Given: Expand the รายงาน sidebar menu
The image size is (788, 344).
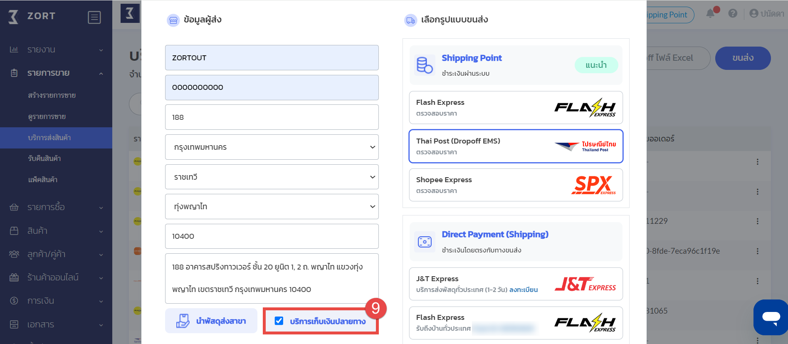Looking at the screenshot, I should coord(56,49).
